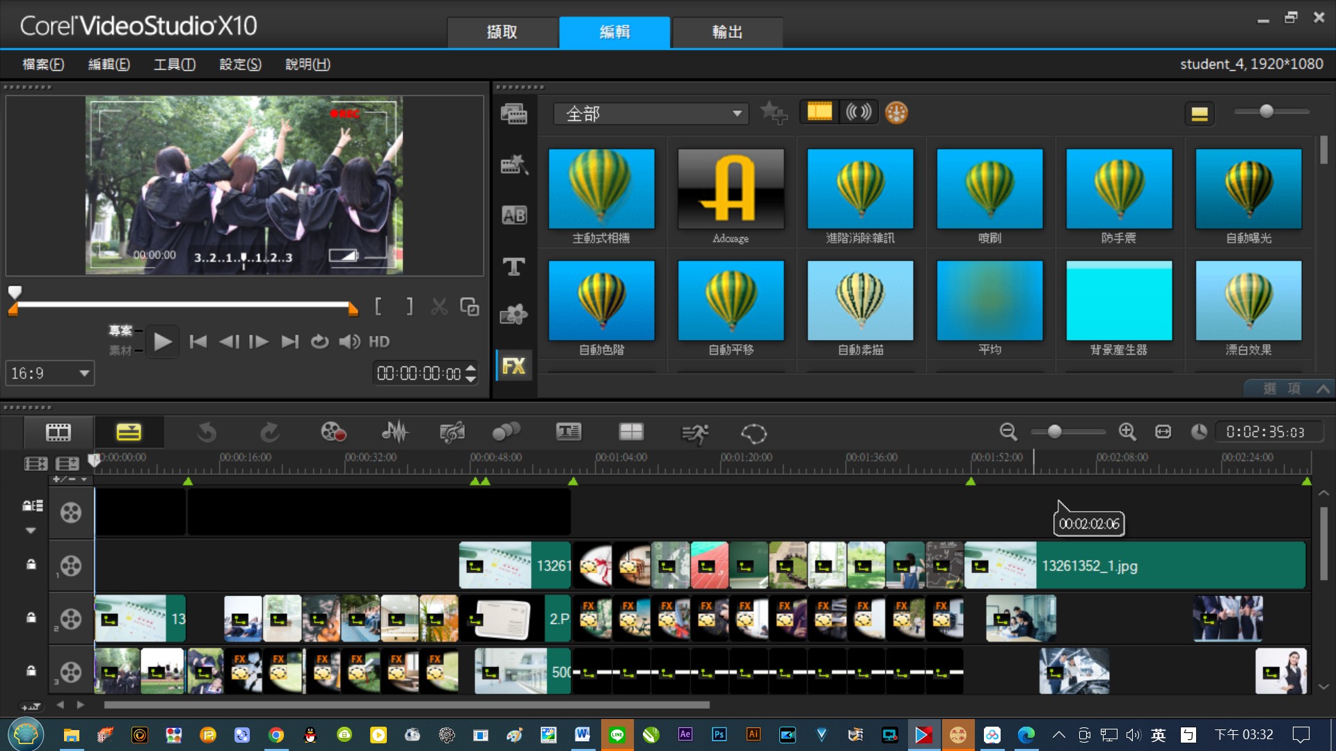Viewport: 1336px width, 751px height.
Task: Show audio filters toggle in library
Action: 858,112
